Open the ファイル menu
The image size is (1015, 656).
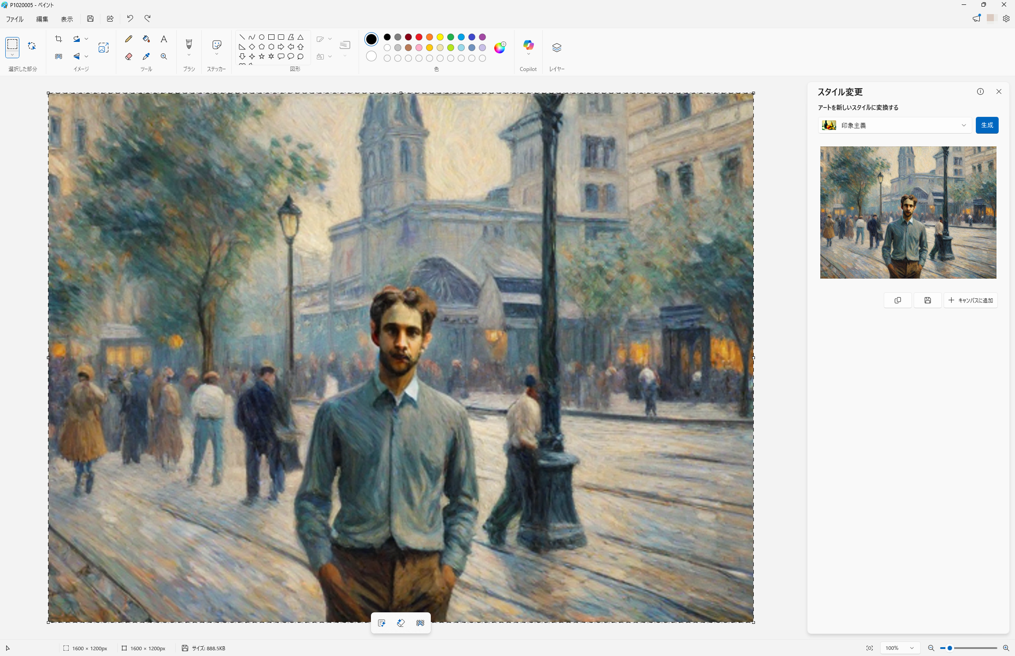coord(15,19)
